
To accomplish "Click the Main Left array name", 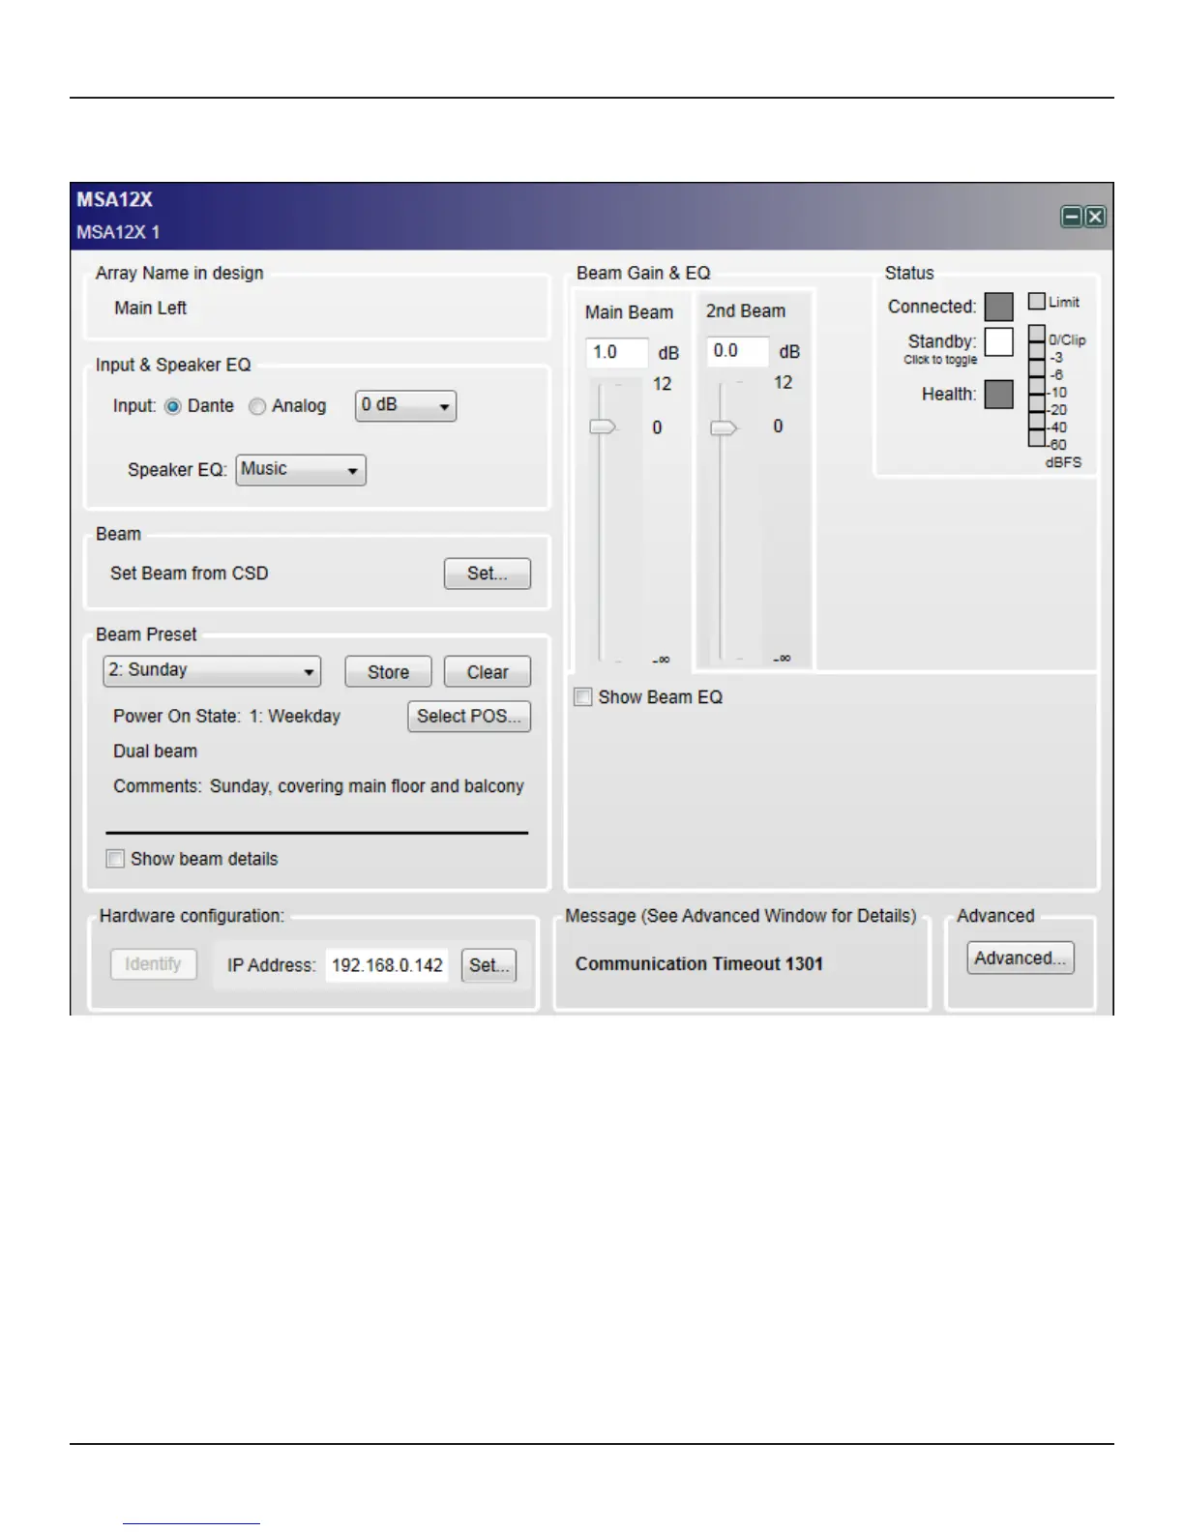I will point(150,309).
